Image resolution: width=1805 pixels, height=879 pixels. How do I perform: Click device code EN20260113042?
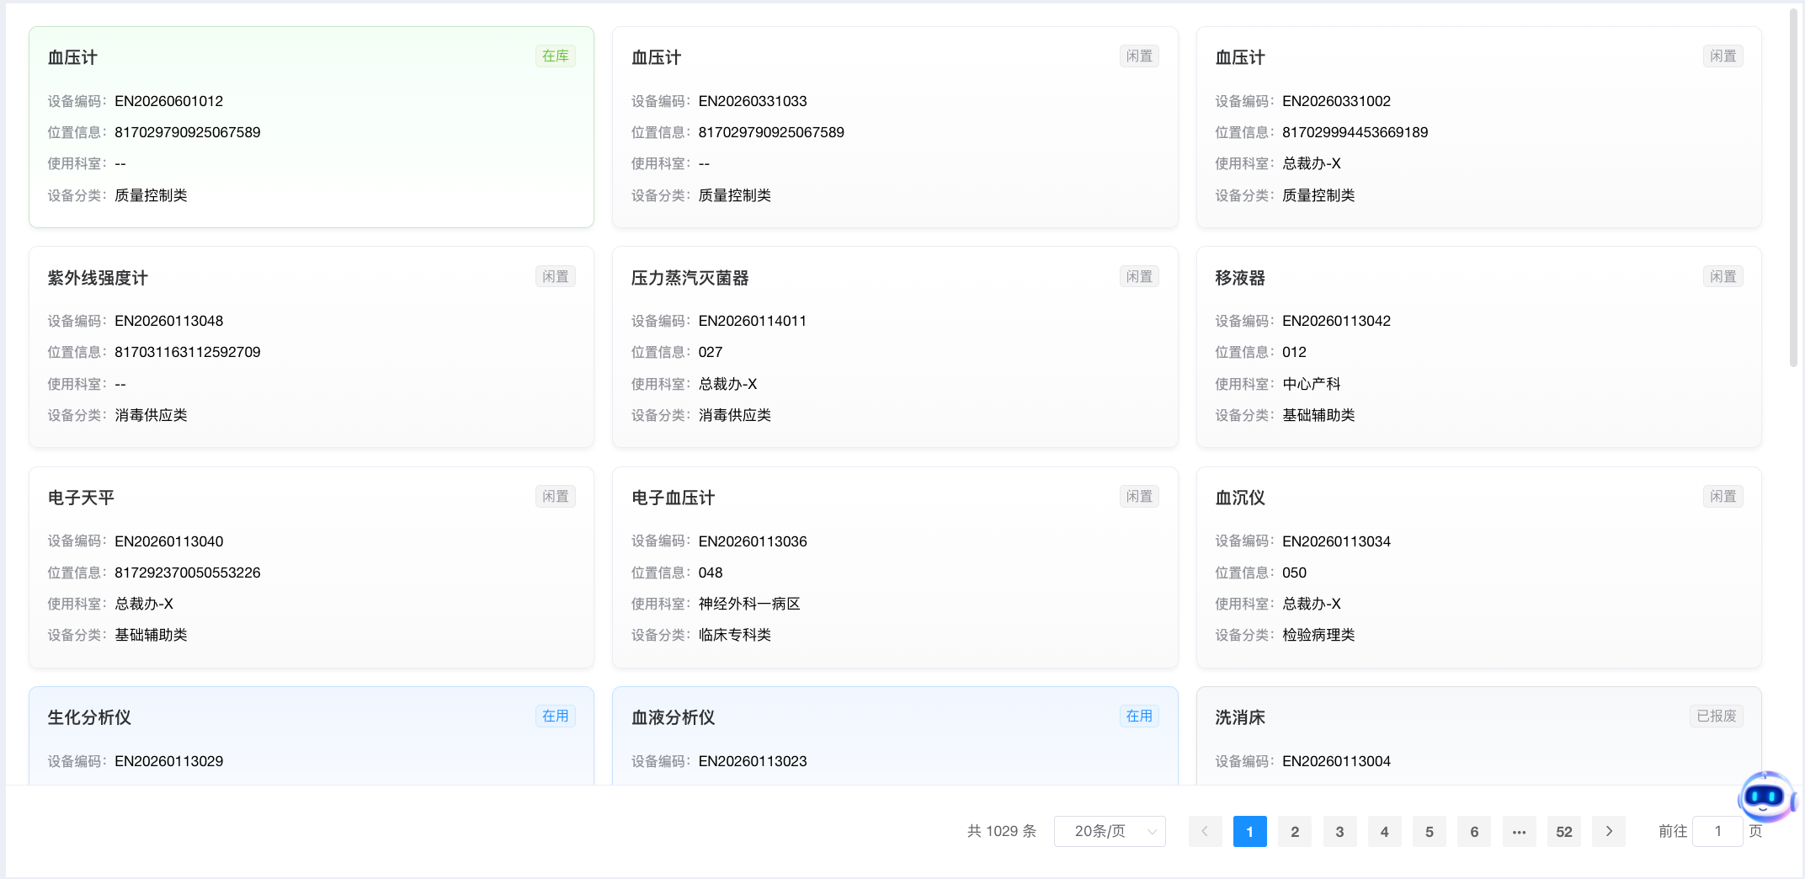(1336, 321)
